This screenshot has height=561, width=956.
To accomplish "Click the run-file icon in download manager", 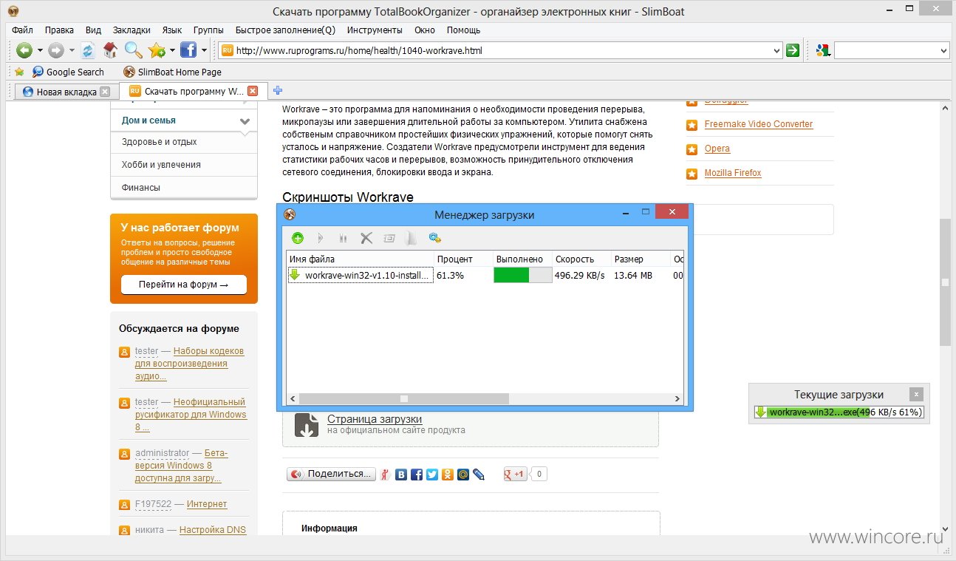I will [x=389, y=238].
